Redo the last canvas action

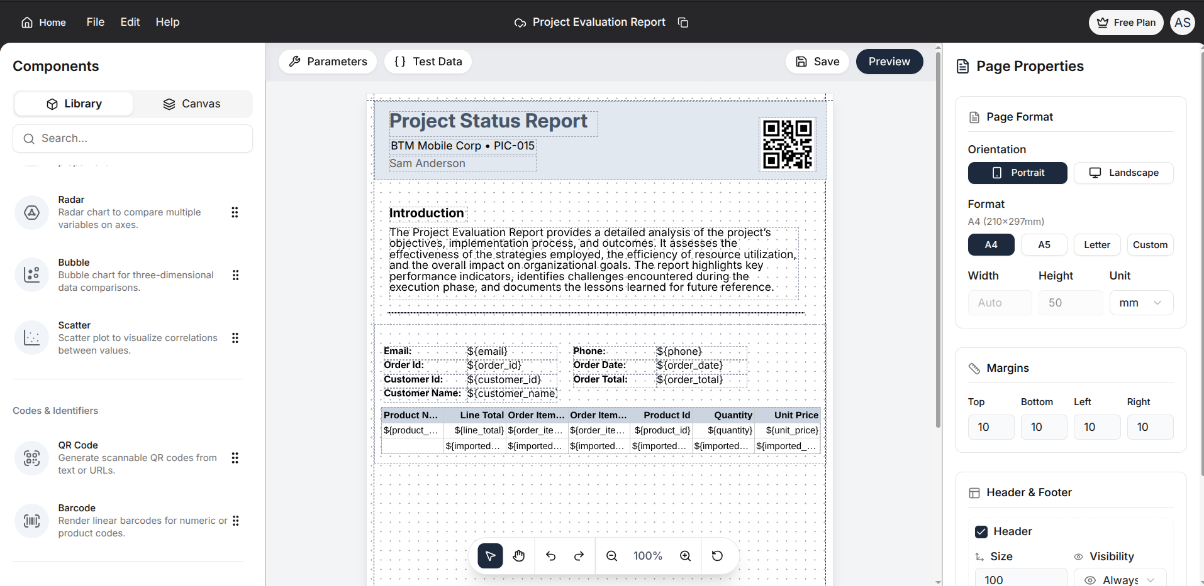579,556
